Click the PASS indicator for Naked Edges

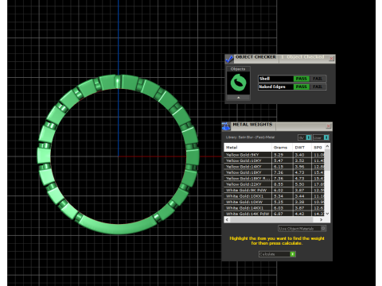click(x=301, y=87)
